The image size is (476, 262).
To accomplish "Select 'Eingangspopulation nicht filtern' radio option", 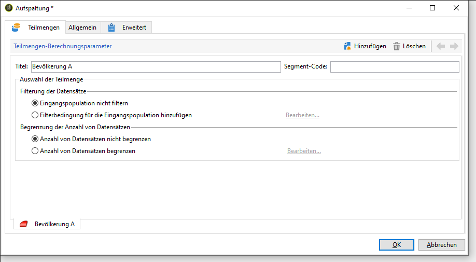I will tap(35, 103).
